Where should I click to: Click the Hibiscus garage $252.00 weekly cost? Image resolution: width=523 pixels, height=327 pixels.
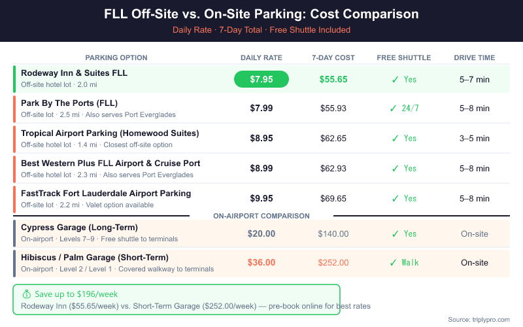tap(333, 262)
